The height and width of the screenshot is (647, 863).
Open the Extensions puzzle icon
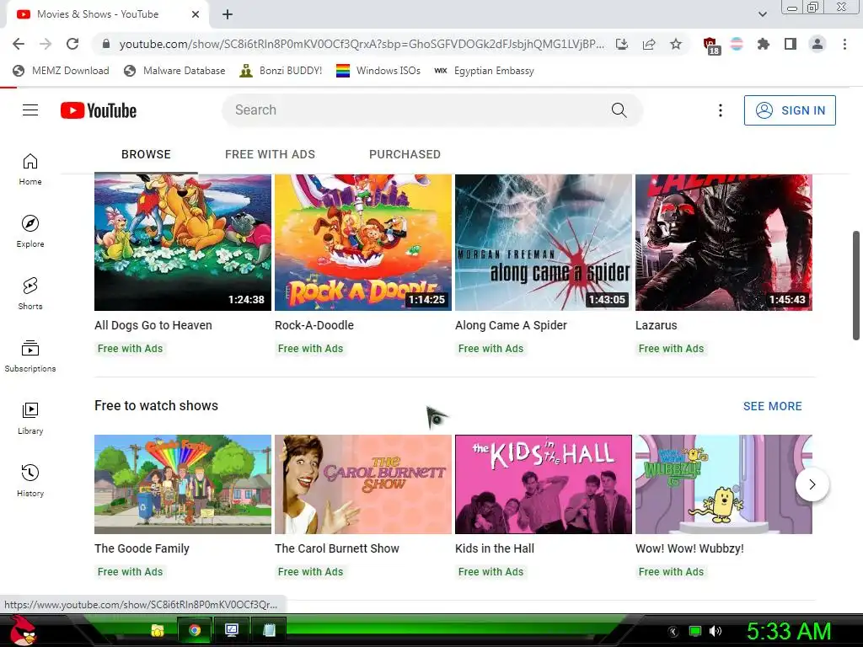pos(764,44)
